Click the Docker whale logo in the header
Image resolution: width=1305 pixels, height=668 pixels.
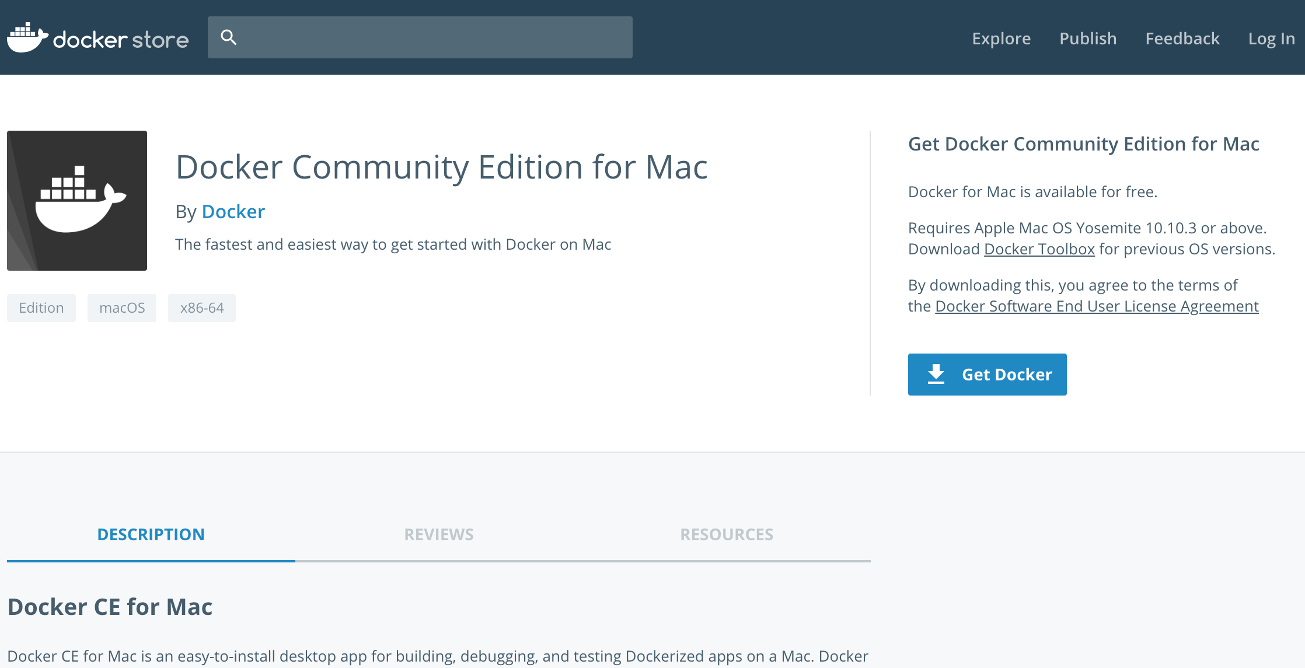(28, 36)
